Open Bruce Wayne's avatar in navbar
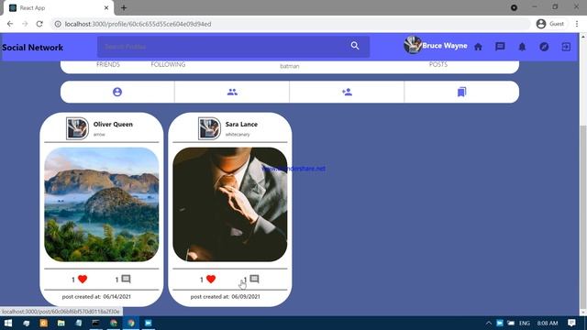Screen dimensions: 587x330 [413, 45]
